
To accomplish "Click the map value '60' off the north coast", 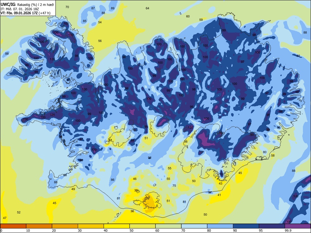I will tap(188, 16).
